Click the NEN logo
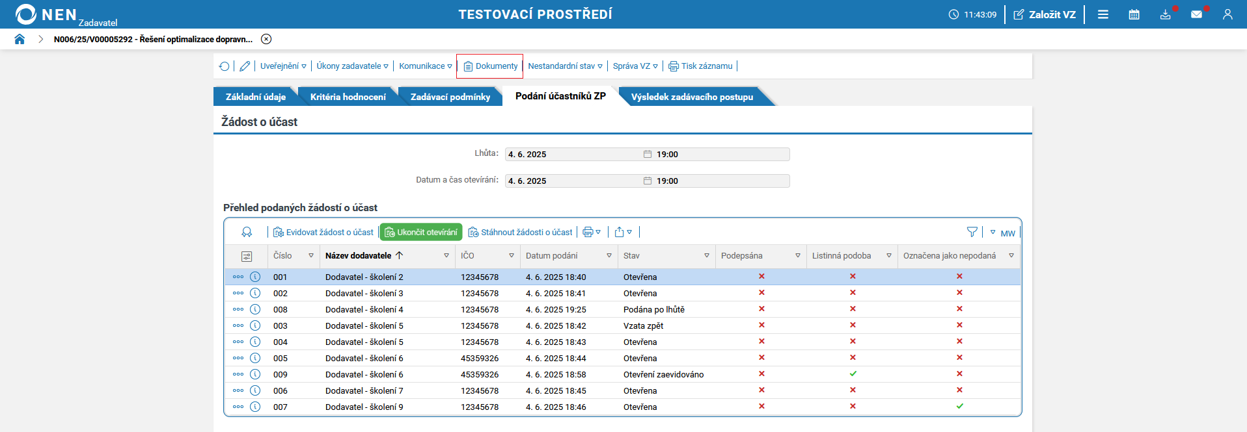The height and width of the screenshot is (432, 1247). pos(46,14)
